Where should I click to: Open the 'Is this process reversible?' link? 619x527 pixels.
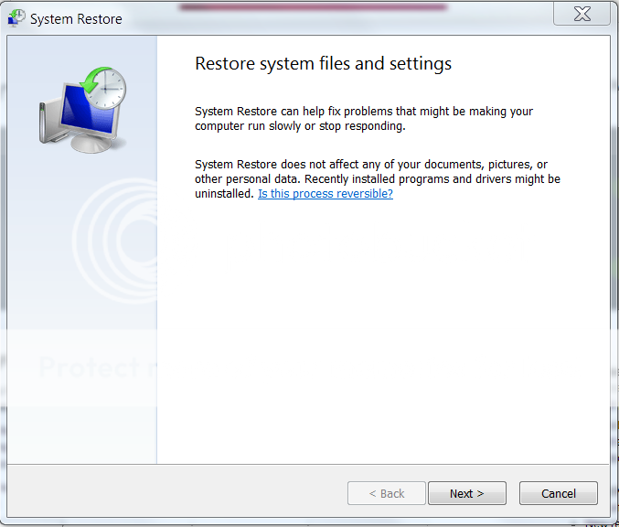point(326,194)
